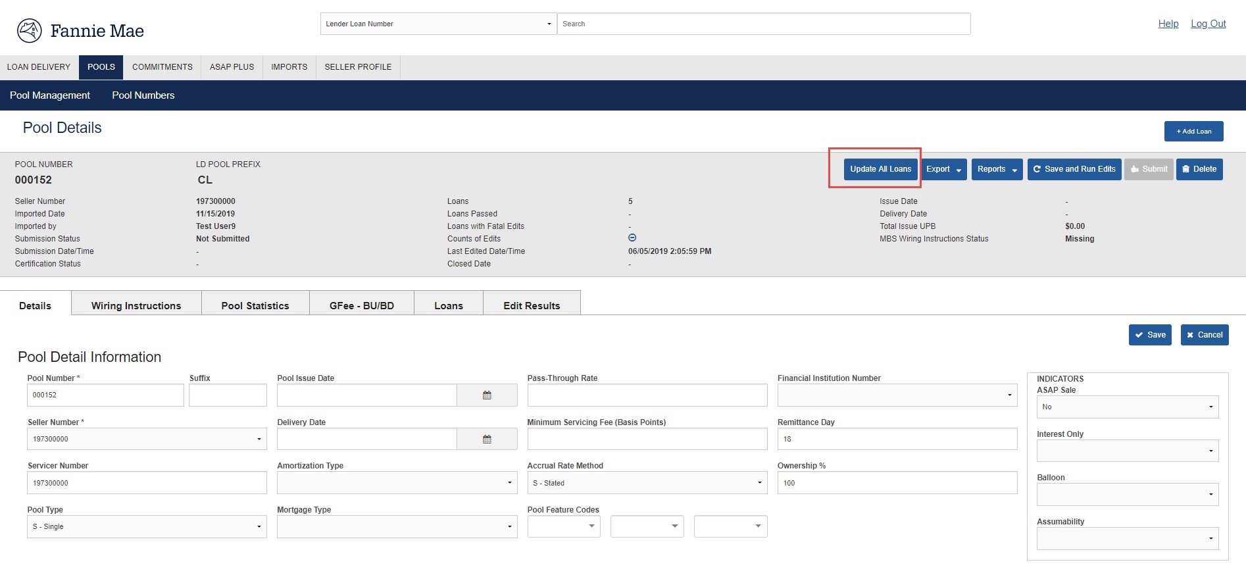Open the Help link

[1168, 24]
